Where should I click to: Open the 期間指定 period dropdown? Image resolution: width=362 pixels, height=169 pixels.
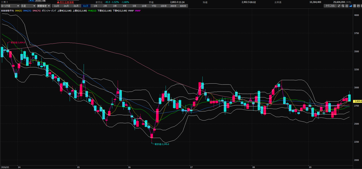(x=43, y=6)
